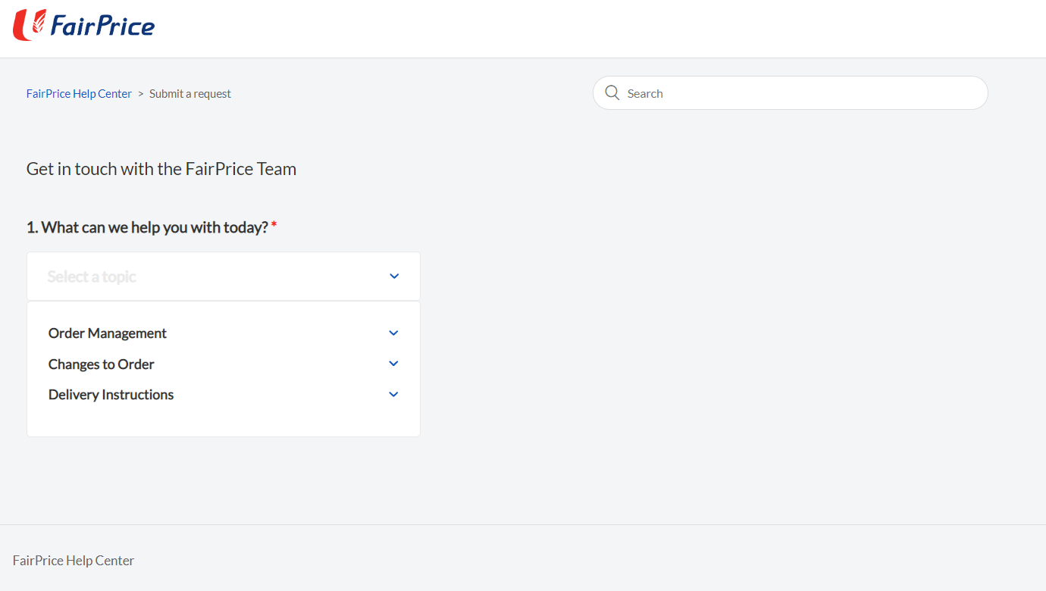
Task: Expand the Delivery Instructions chevron
Action: [x=393, y=395]
